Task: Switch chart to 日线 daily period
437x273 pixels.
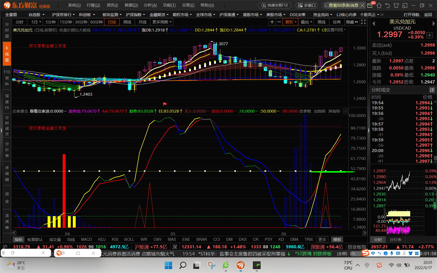Action: (x=112, y=22)
